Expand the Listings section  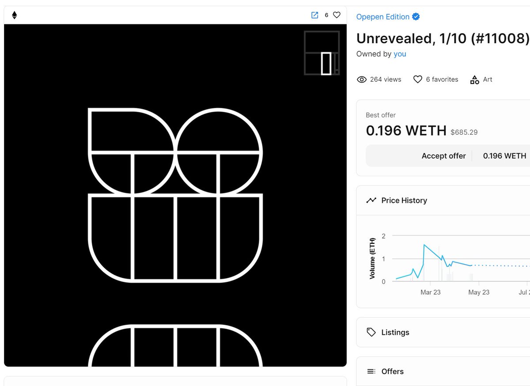443,332
